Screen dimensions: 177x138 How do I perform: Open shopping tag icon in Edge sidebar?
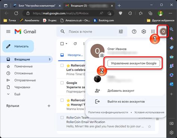pyautogui.click(x=171, y=48)
